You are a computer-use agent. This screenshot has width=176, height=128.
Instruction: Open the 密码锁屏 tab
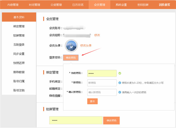pyautogui.click(x=143, y=5)
